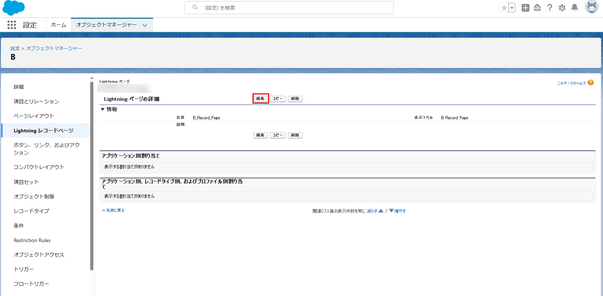The width and height of the screenshot is (603, 296).
Task: Open 項目とリレーション in the sidebar
Action: tap(37, 102)
